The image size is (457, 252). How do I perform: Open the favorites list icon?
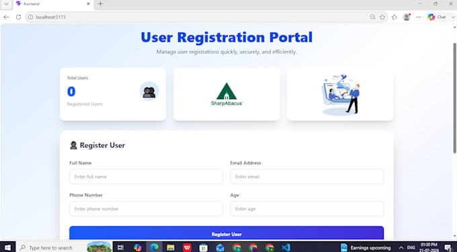(x=394, y=17)
